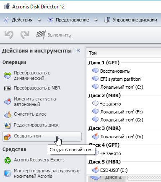161x182 pixels.
Task: Click the Средства section heading
Action: 14,149
